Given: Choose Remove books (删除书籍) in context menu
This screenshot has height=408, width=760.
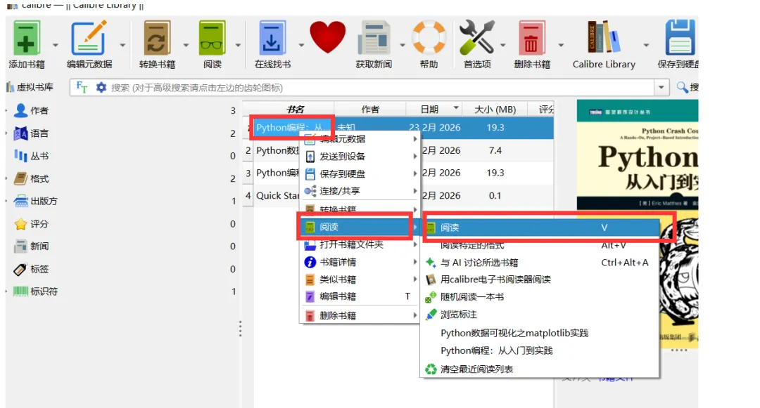Looking at the screenshot, I should pyautogui.click(x=360, y=316).
